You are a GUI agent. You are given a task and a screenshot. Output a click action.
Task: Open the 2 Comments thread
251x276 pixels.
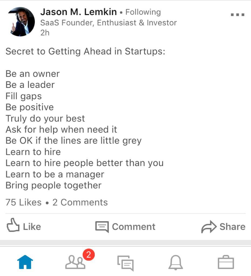pos(80,202)
